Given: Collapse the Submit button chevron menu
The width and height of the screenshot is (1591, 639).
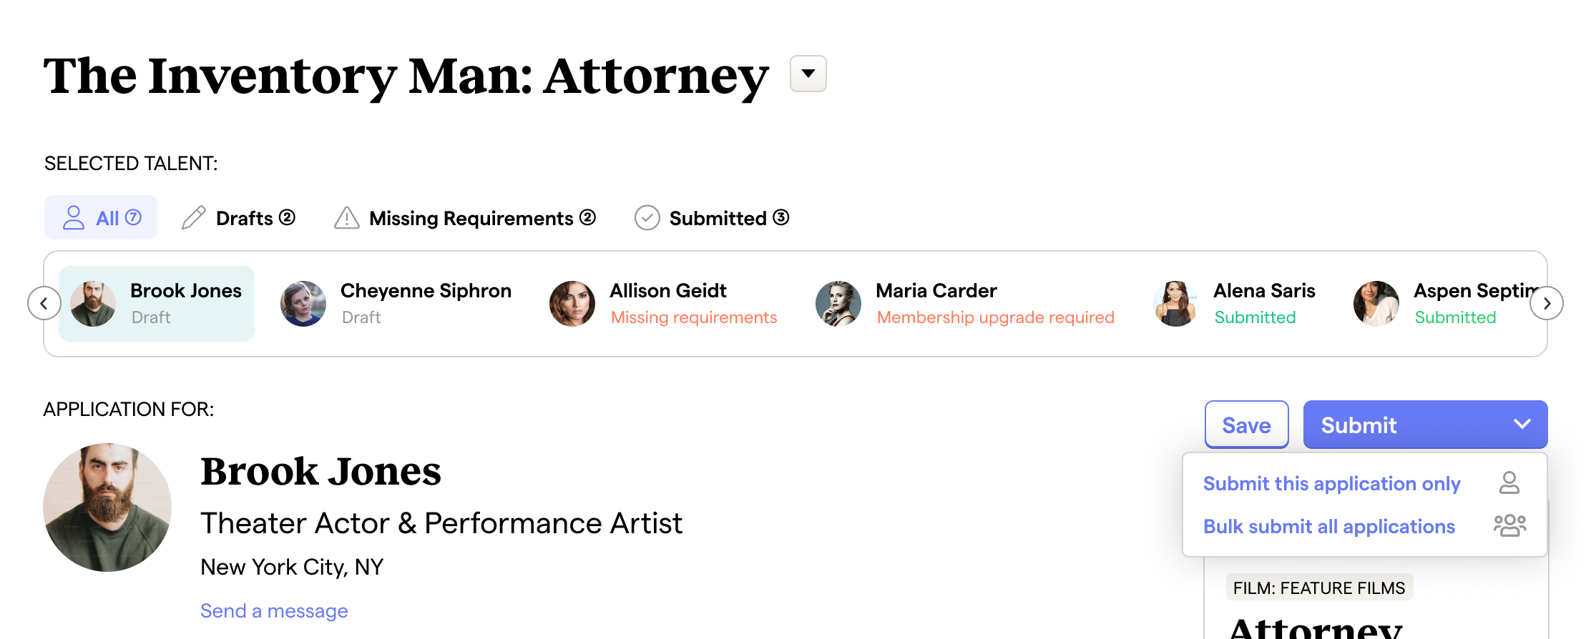Looking at the screenshot, I should click(1522, 425).
